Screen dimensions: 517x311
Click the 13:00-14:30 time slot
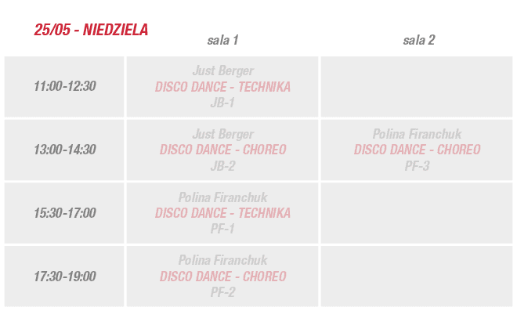pos(64,150)
